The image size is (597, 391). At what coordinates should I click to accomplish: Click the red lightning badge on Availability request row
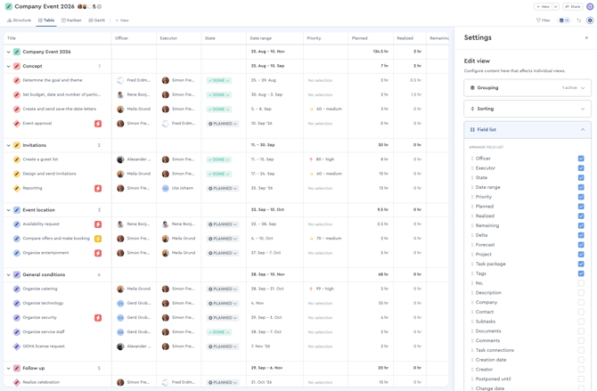tap(98, 224)
